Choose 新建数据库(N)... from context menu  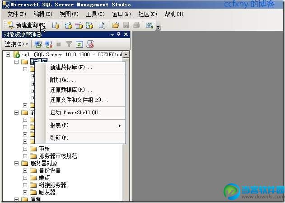pyautogui.click(x=80, y=68)
